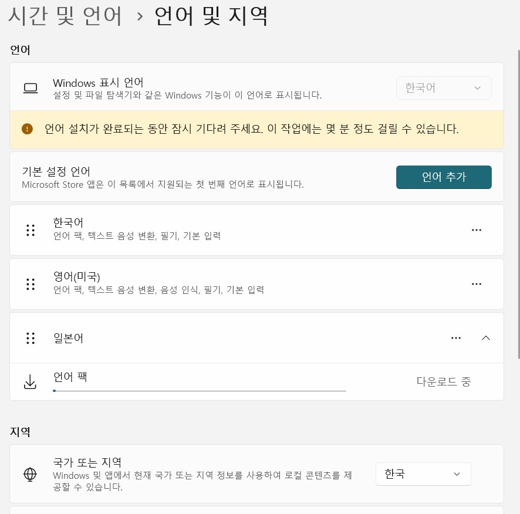Select the 영어(미국) language row
Screen dimensions: 520x514
[235, 284]
